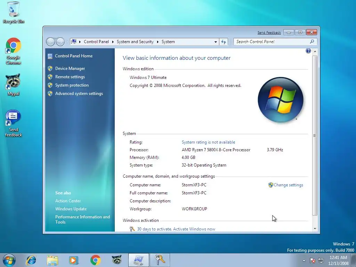Select the WORKGROUP value
Viewport: 356px width, 267px height.
[194, 209]
